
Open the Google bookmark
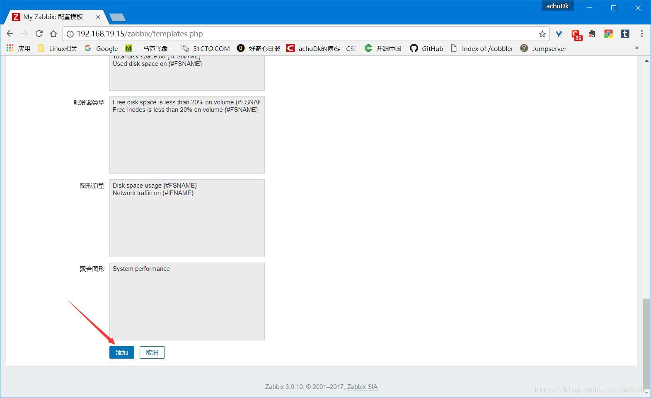[101, 48]
